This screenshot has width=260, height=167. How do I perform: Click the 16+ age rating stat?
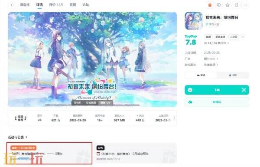[x=100, y=118]
